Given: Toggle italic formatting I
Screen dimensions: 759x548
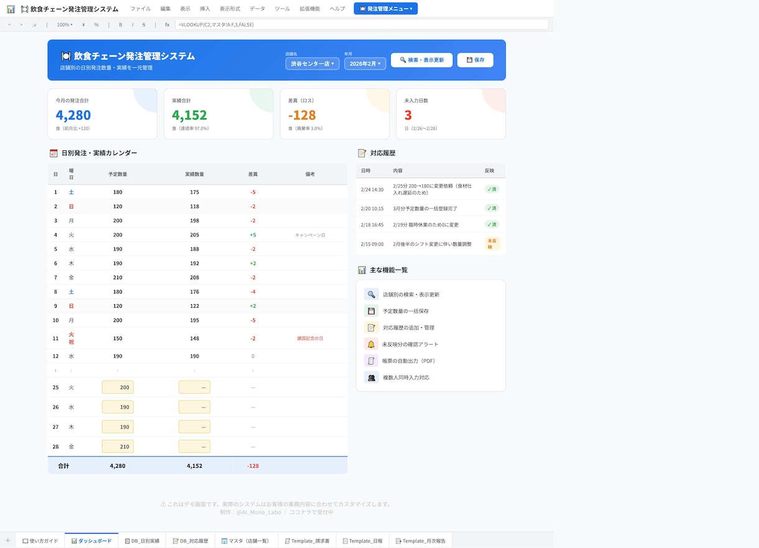Looking at the screenshot, I should (133, 25).
